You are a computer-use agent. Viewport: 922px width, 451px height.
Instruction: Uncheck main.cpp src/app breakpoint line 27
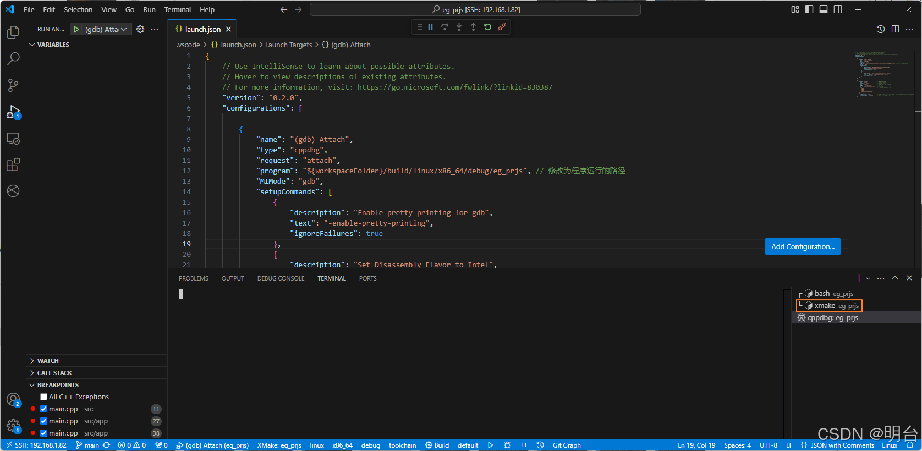point(44,421)
